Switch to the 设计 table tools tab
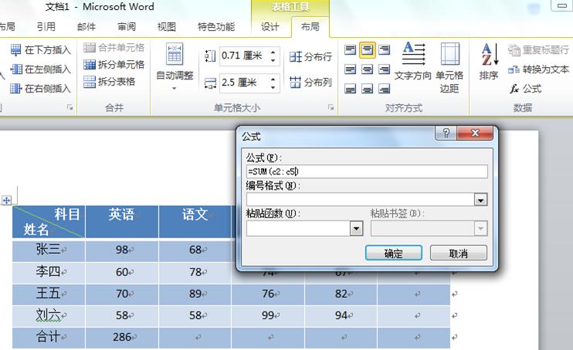The width and height of the screenshot is (573, 350). [270, 27]
